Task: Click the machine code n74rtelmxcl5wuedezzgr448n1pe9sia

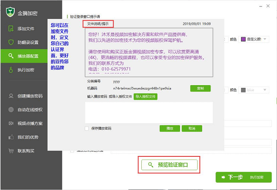Action: (142, 88)
